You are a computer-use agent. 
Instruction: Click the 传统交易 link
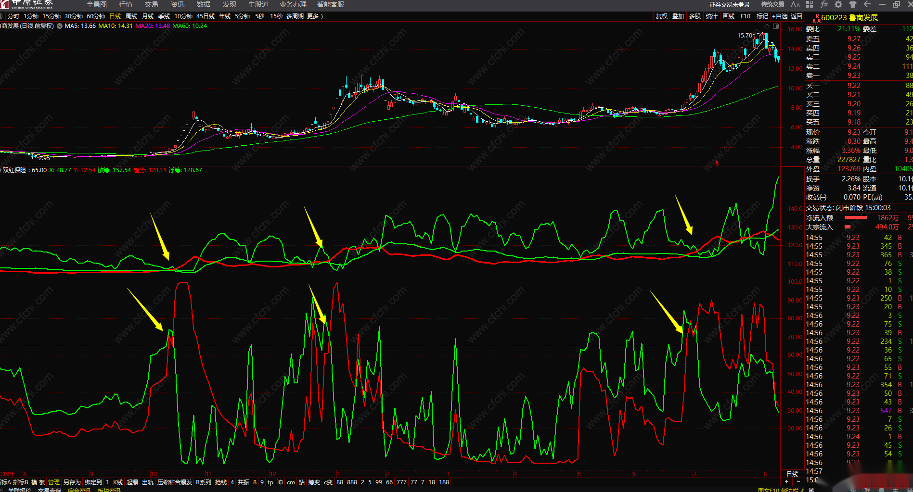click(772, 4)
